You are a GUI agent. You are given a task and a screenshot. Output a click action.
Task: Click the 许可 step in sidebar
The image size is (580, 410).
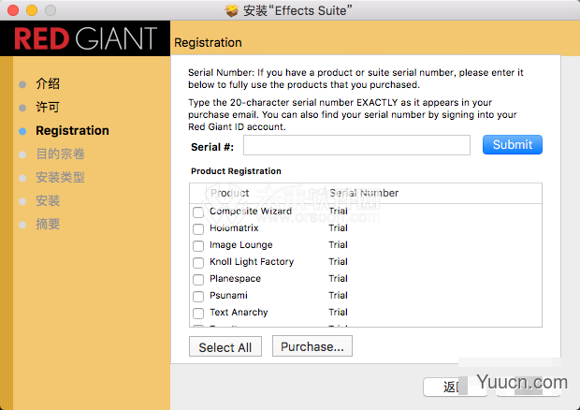click(48, 107)
